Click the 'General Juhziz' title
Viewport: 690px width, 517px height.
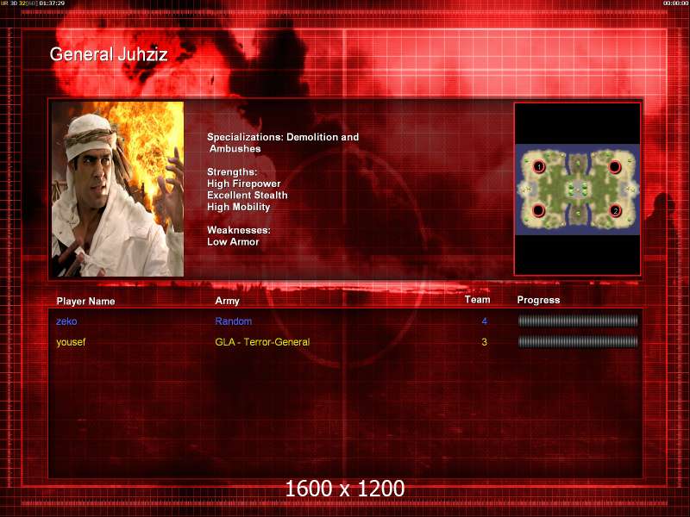[109, 54]
